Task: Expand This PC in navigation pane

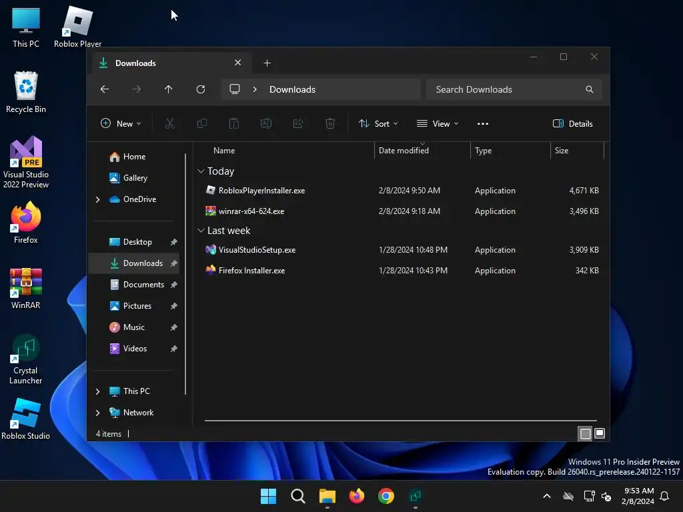Action: 97,391
